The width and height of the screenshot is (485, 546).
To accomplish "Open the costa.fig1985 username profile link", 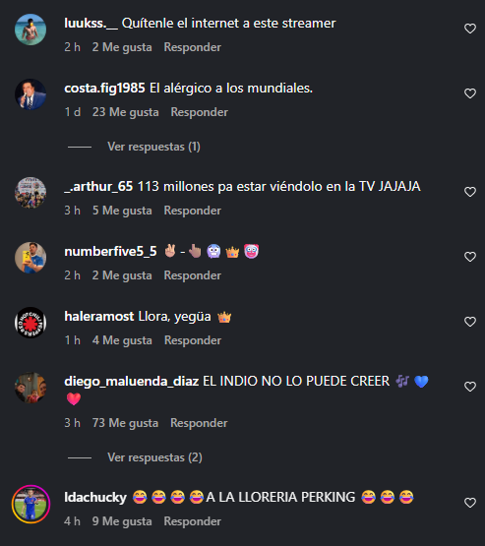I will coord(104,89).
